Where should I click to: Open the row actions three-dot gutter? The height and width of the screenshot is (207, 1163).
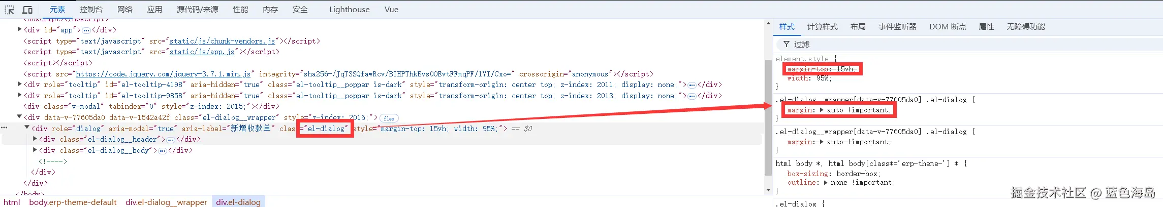pyautogui.click(x=4, y=128)
